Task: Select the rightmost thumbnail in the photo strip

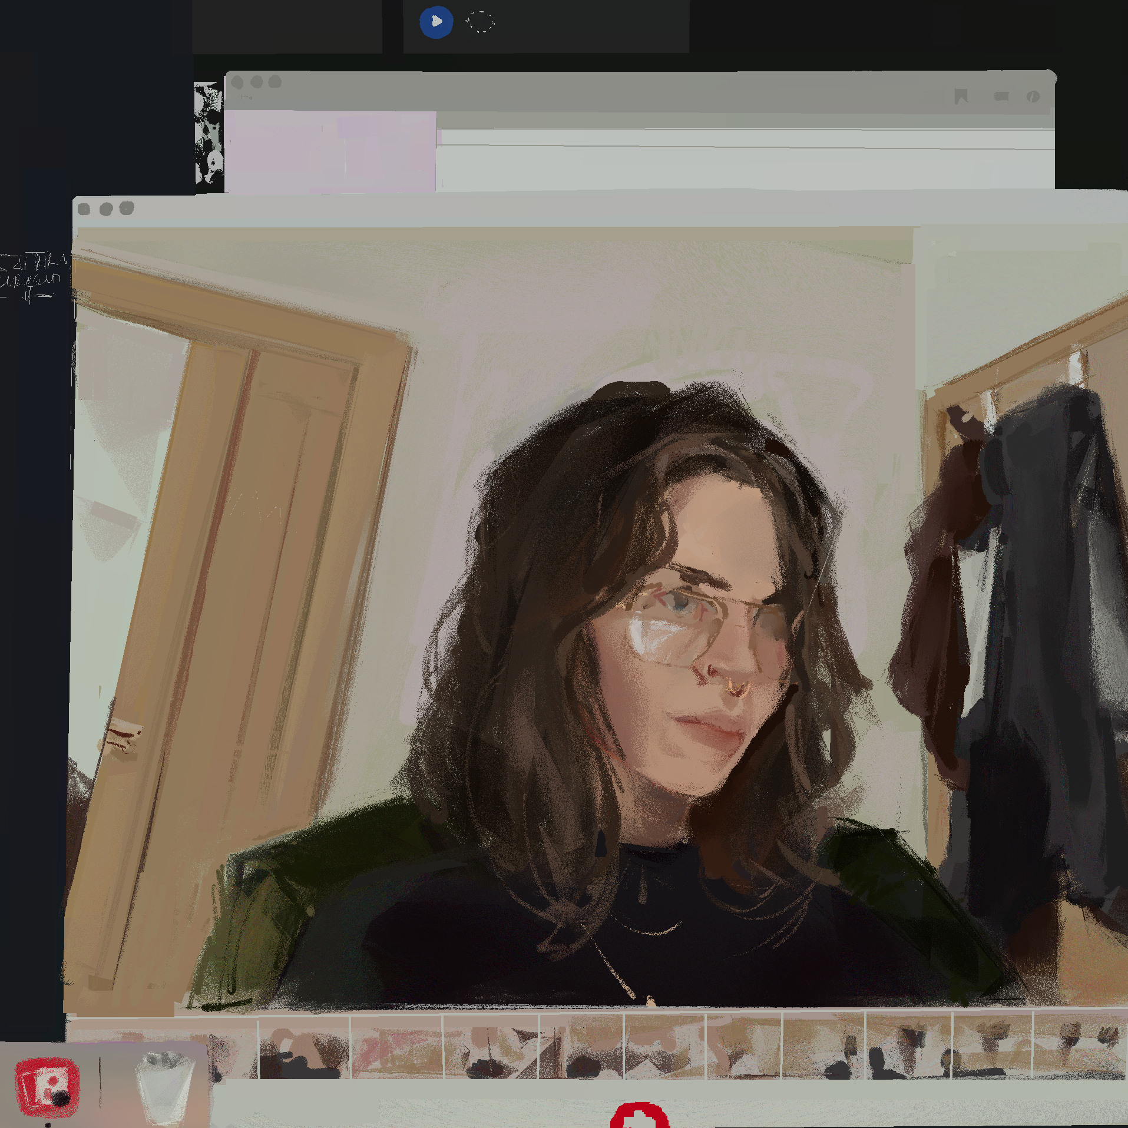Action: click(1079, 1047)
